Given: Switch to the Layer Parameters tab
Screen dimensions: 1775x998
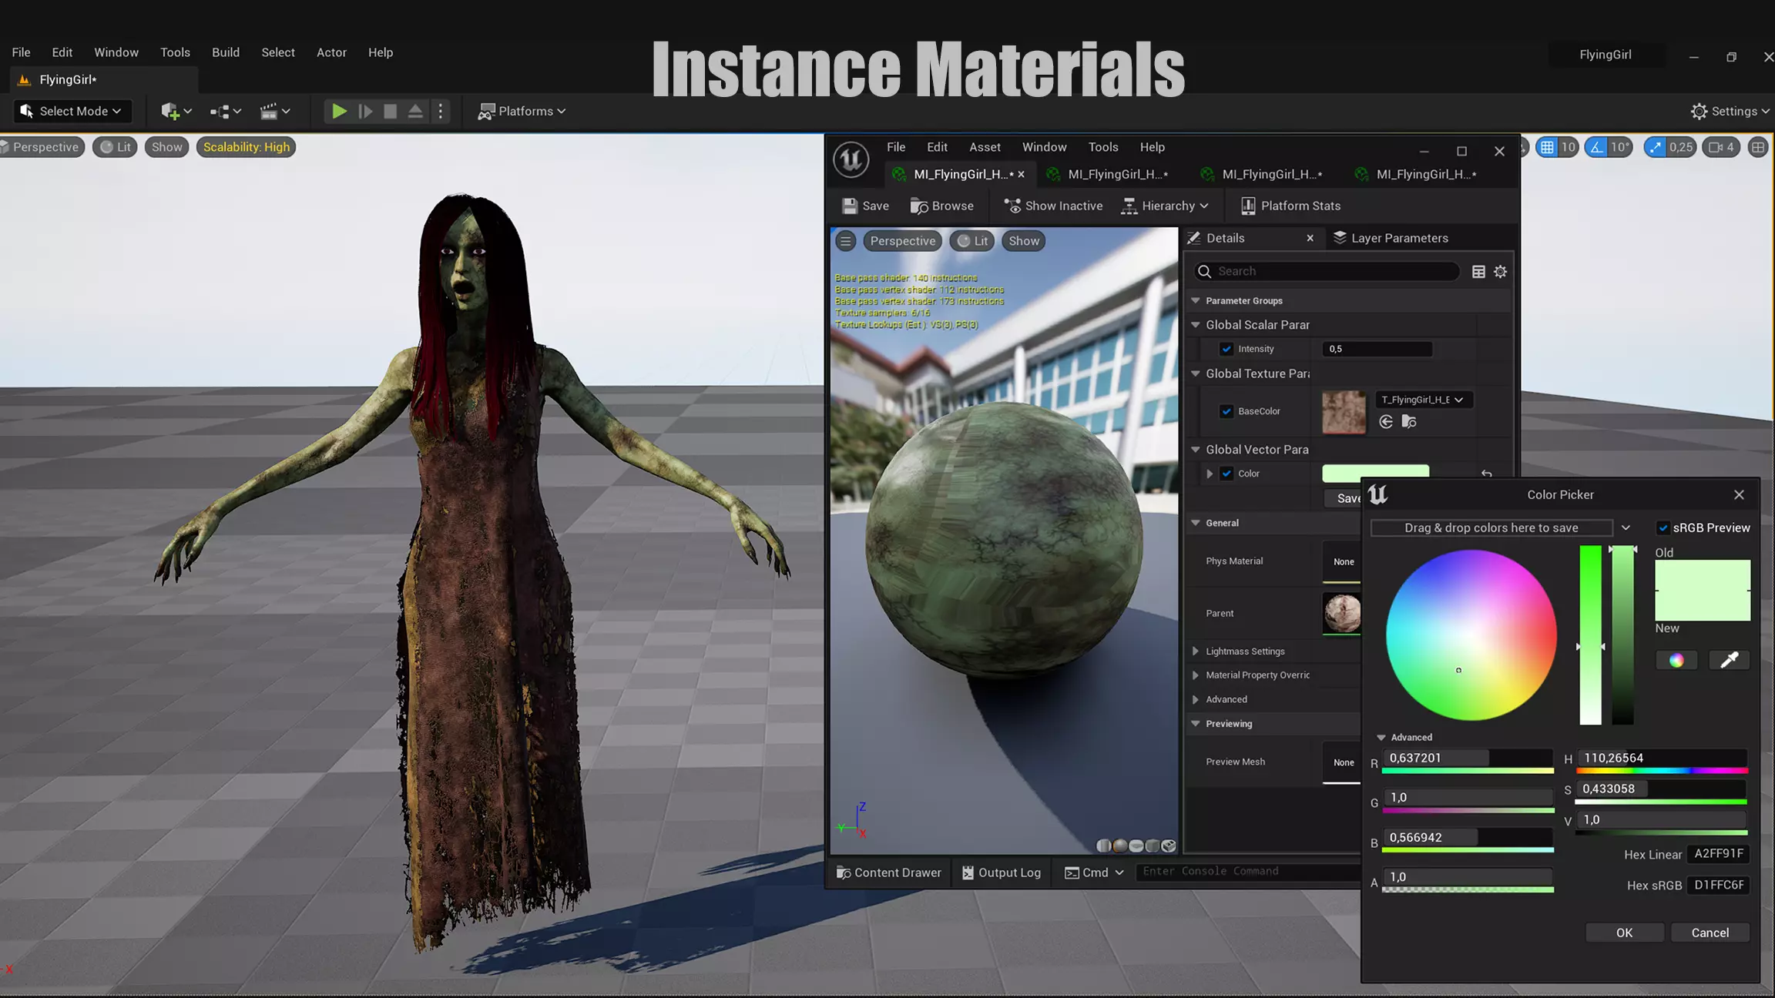Looking at the screenshot, I should point(1391,238).
